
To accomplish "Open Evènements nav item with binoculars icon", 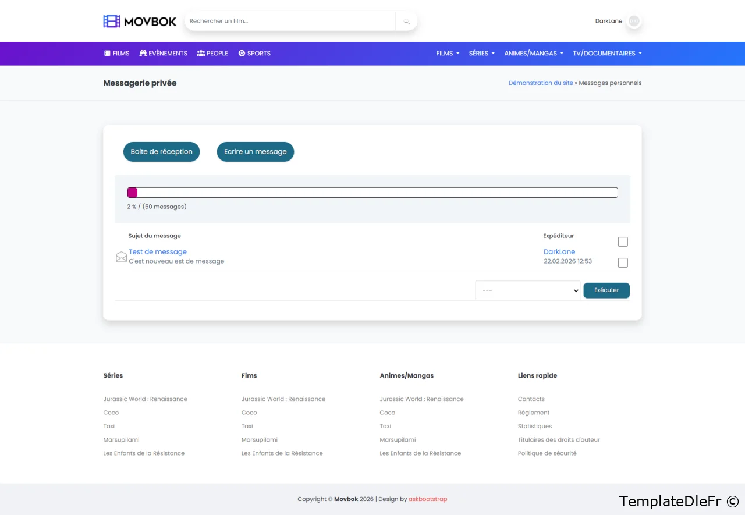I will point(163,54).
